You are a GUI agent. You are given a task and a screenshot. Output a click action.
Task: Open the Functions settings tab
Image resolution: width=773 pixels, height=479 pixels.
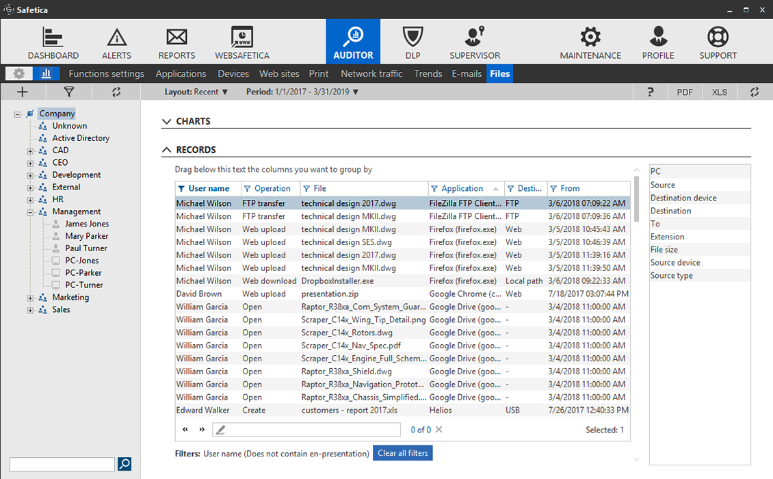pos(107,73)
